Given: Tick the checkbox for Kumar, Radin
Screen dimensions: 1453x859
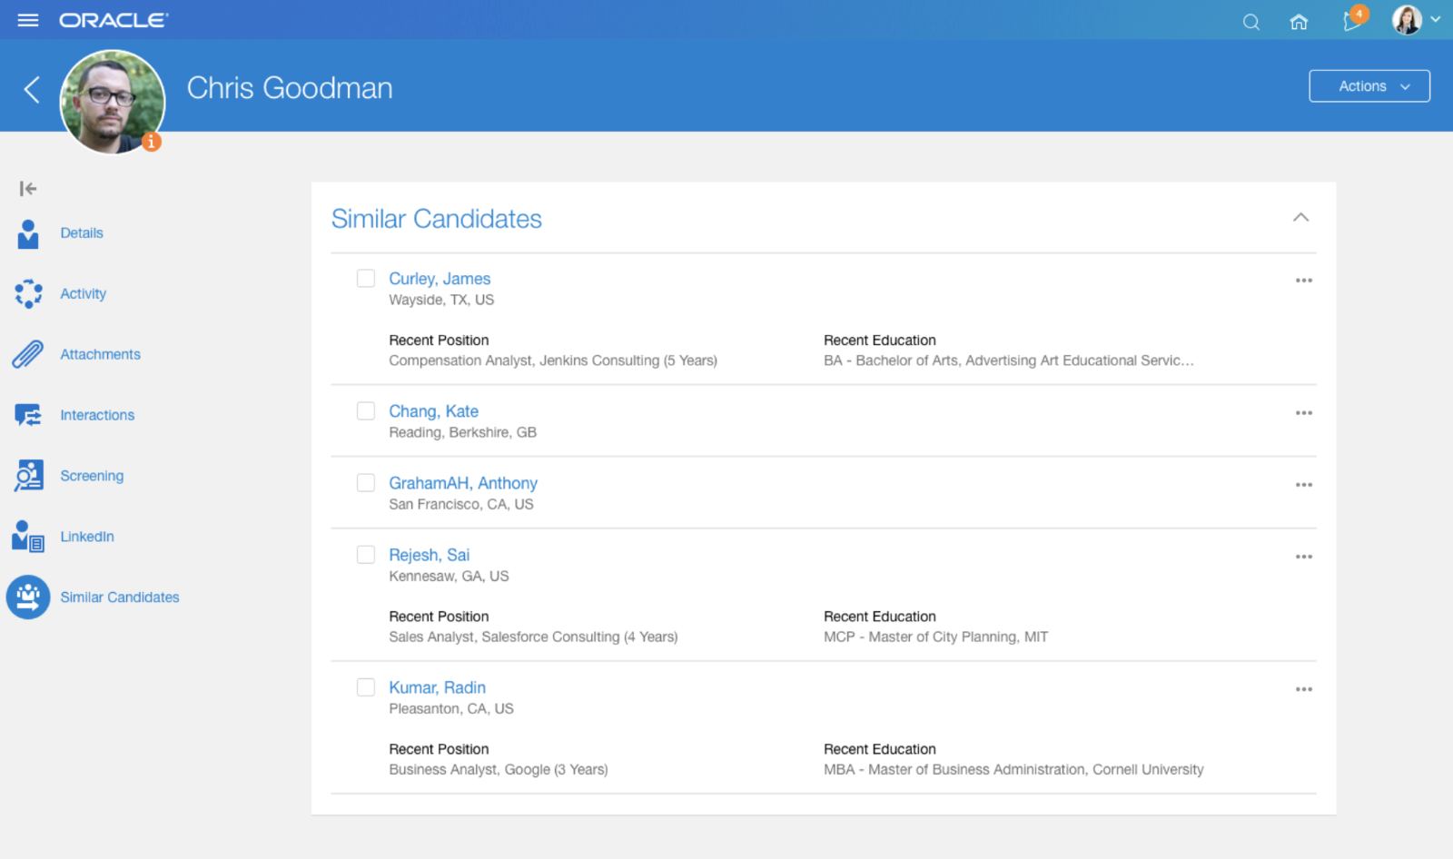Looking at the screenshot, I should click(366, 687).
